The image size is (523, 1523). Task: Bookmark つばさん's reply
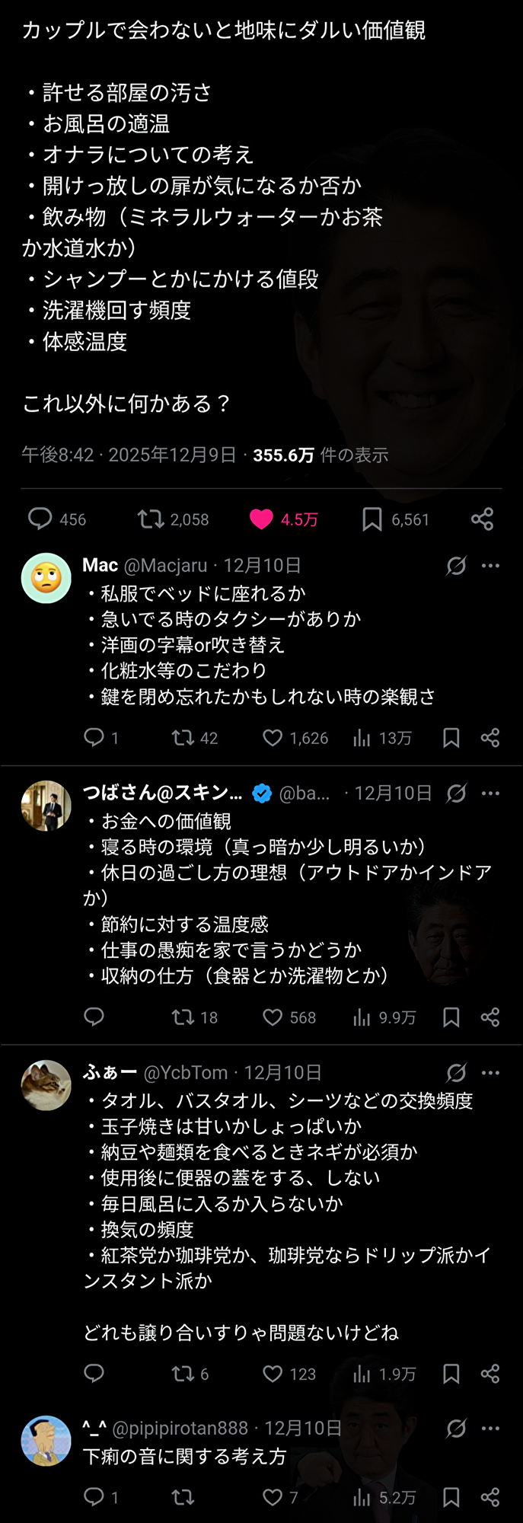click(451, 1017)
